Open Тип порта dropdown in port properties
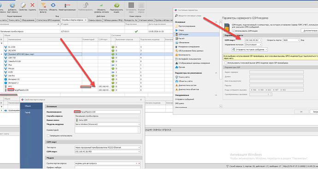318x169 pixels. coord(139,147)
